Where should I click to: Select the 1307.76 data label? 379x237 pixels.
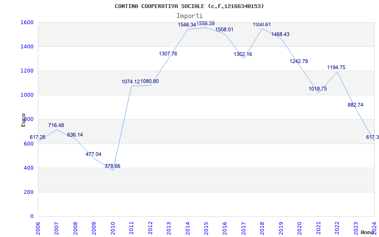point(168,54)
